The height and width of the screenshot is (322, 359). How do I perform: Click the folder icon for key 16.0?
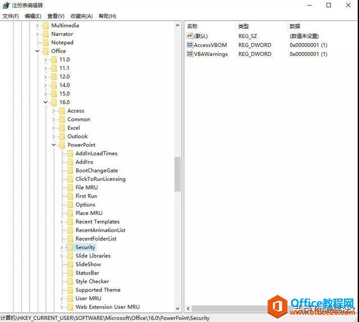tap(54, 102)
